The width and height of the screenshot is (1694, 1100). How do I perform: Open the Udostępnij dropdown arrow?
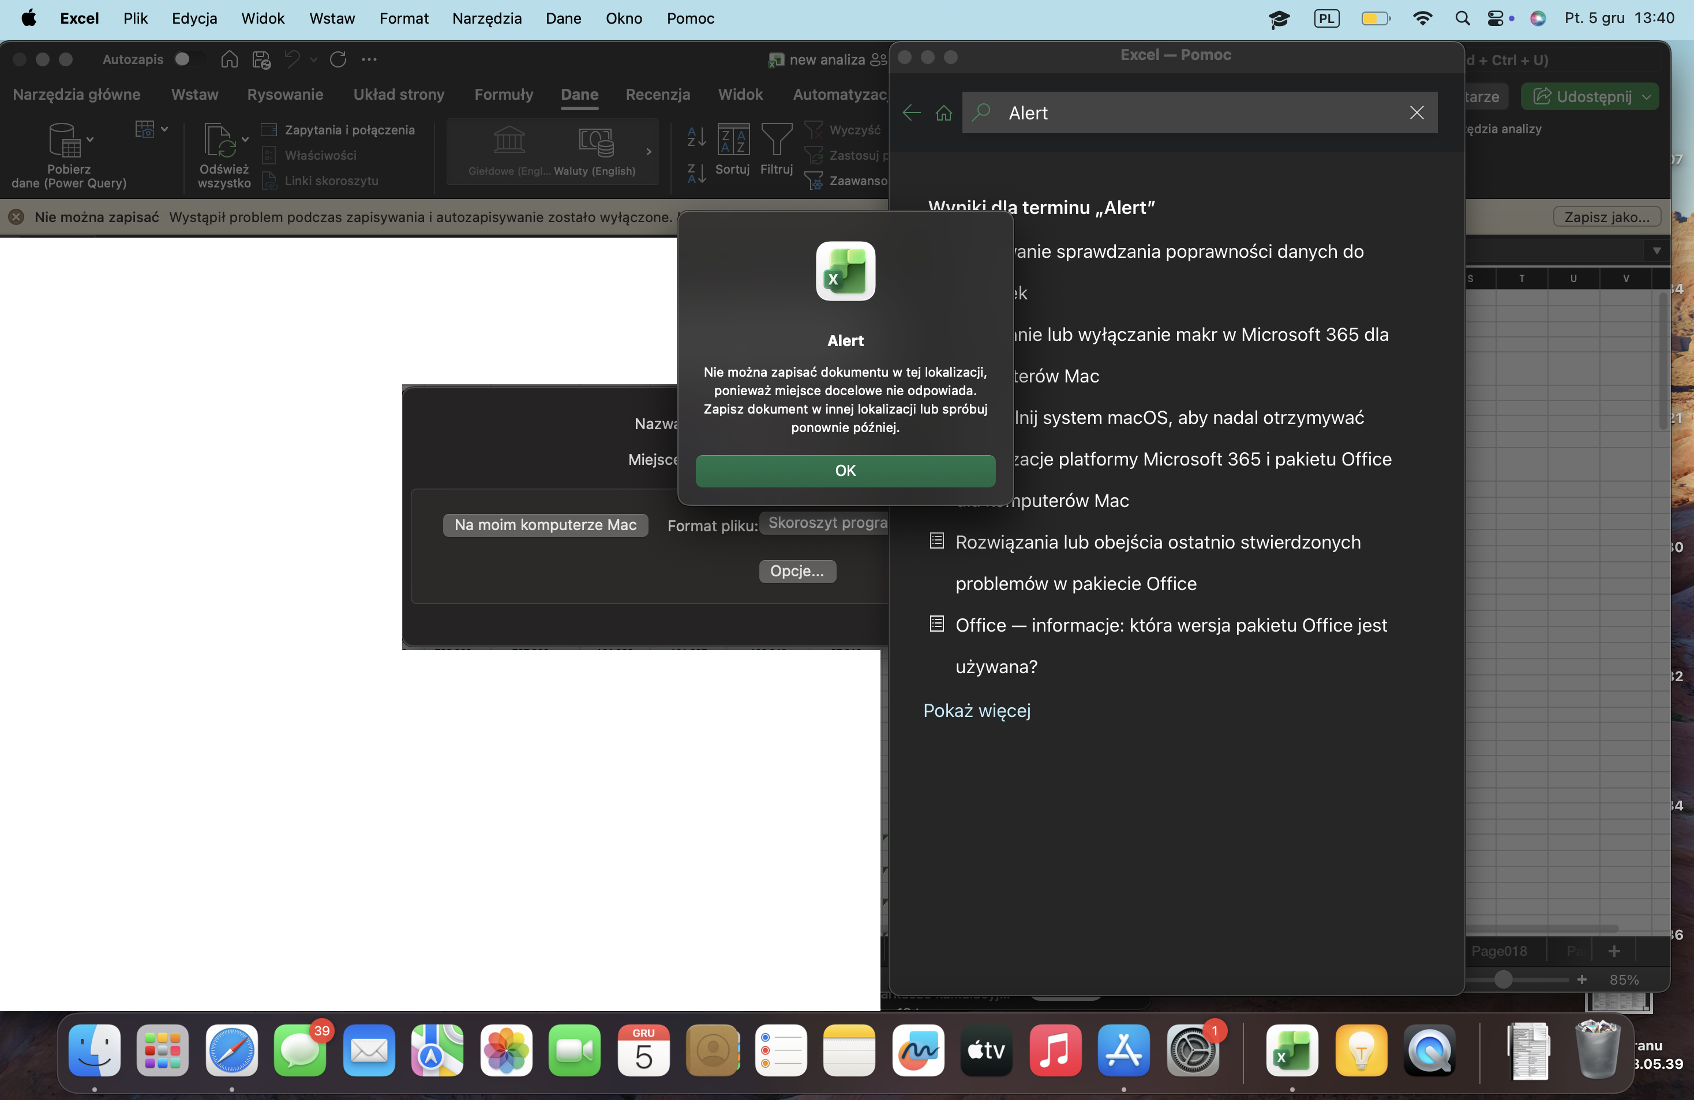click(1646, 97)
